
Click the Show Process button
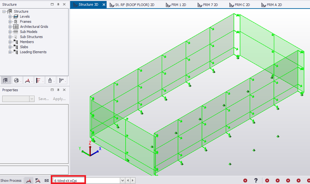(x=11, y=181)
